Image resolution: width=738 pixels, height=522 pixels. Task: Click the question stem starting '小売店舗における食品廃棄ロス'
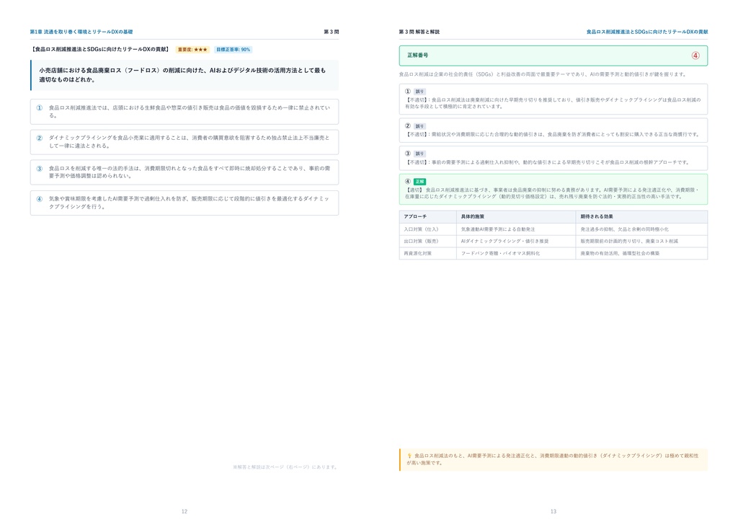click(182, 75)
